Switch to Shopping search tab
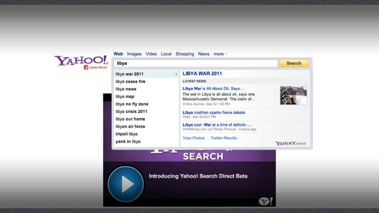The width and height of the screenshot is (379, 213). tap(185, 54)
